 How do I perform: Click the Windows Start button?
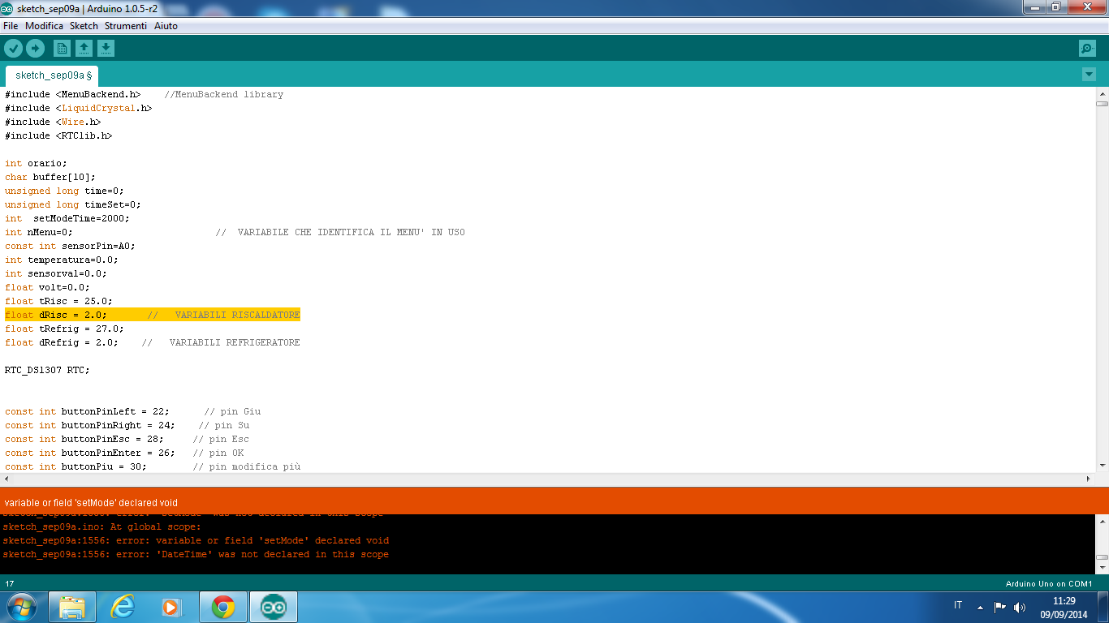(x=22, y=607)
